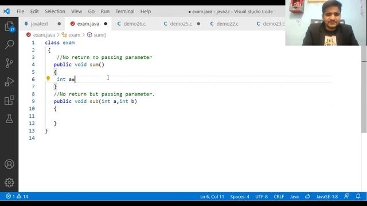
Task: Click Ln 6, Col 11 status entry
Action: (212, 196)
